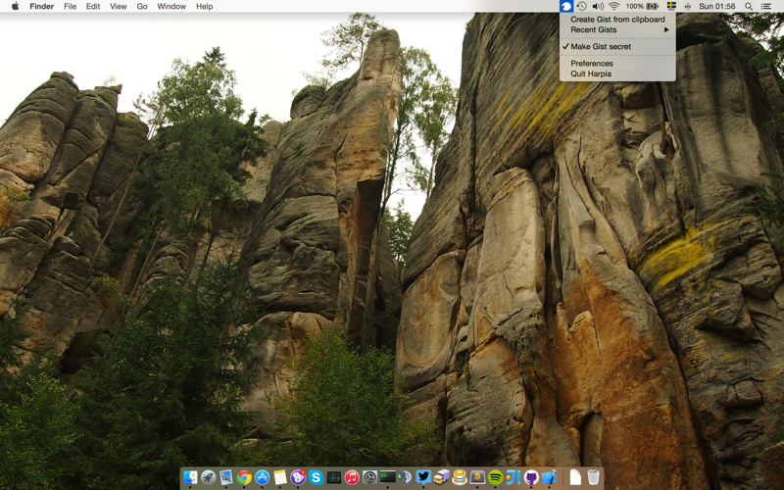Open GitHub Desktop icon in Dock

pyautogui.click(x=531, y=477)
